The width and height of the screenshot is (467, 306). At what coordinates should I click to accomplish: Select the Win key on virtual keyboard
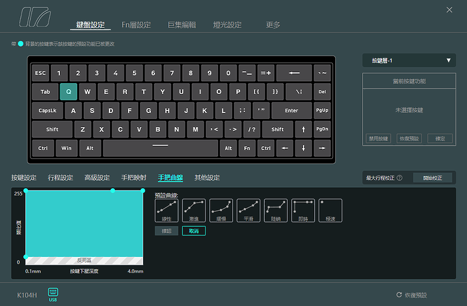[66, 148]
